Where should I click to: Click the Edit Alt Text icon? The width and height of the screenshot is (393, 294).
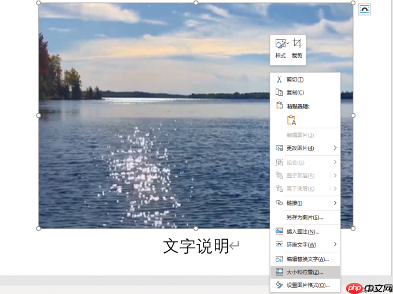click(x=279, y=259)
